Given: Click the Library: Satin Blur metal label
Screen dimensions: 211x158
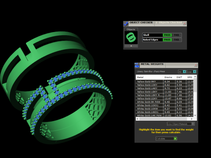Looking at the screenshot, I should click(x=151, y=72).
